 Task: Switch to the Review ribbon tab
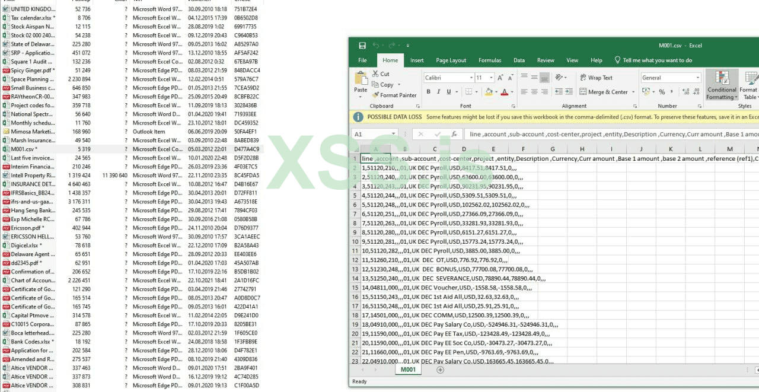tap(546, 60)
